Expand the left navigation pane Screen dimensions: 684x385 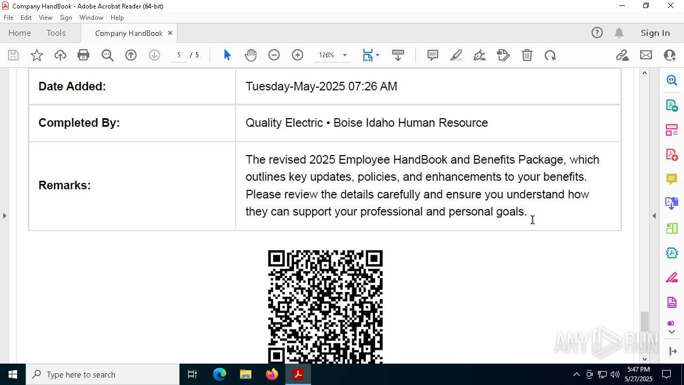click(x=4, y=216)
